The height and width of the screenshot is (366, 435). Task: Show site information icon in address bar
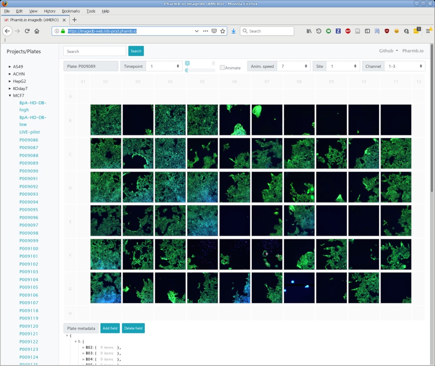tap(57, 31)
